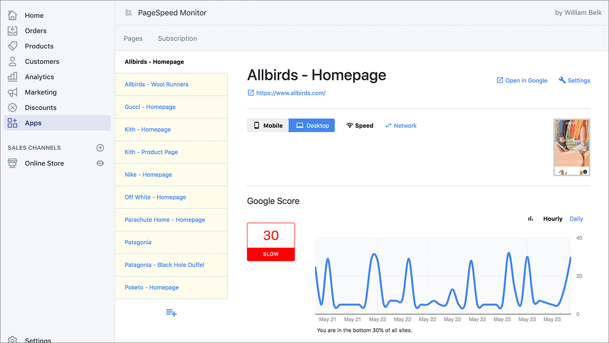Go to Discounts in the sidebar

pos(40,108)
